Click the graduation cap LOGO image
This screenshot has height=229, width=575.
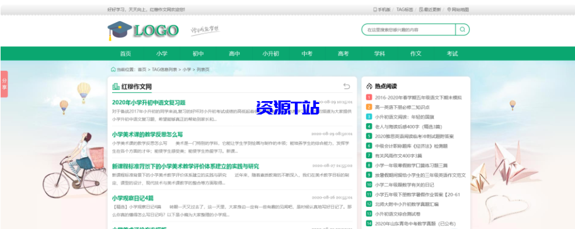pyautogui.click(x=143, y=30)
